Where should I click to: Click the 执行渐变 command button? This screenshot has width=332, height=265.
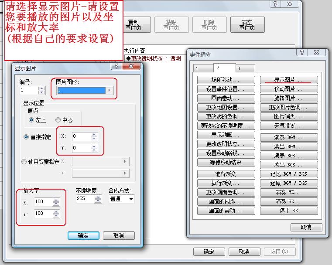226,183
